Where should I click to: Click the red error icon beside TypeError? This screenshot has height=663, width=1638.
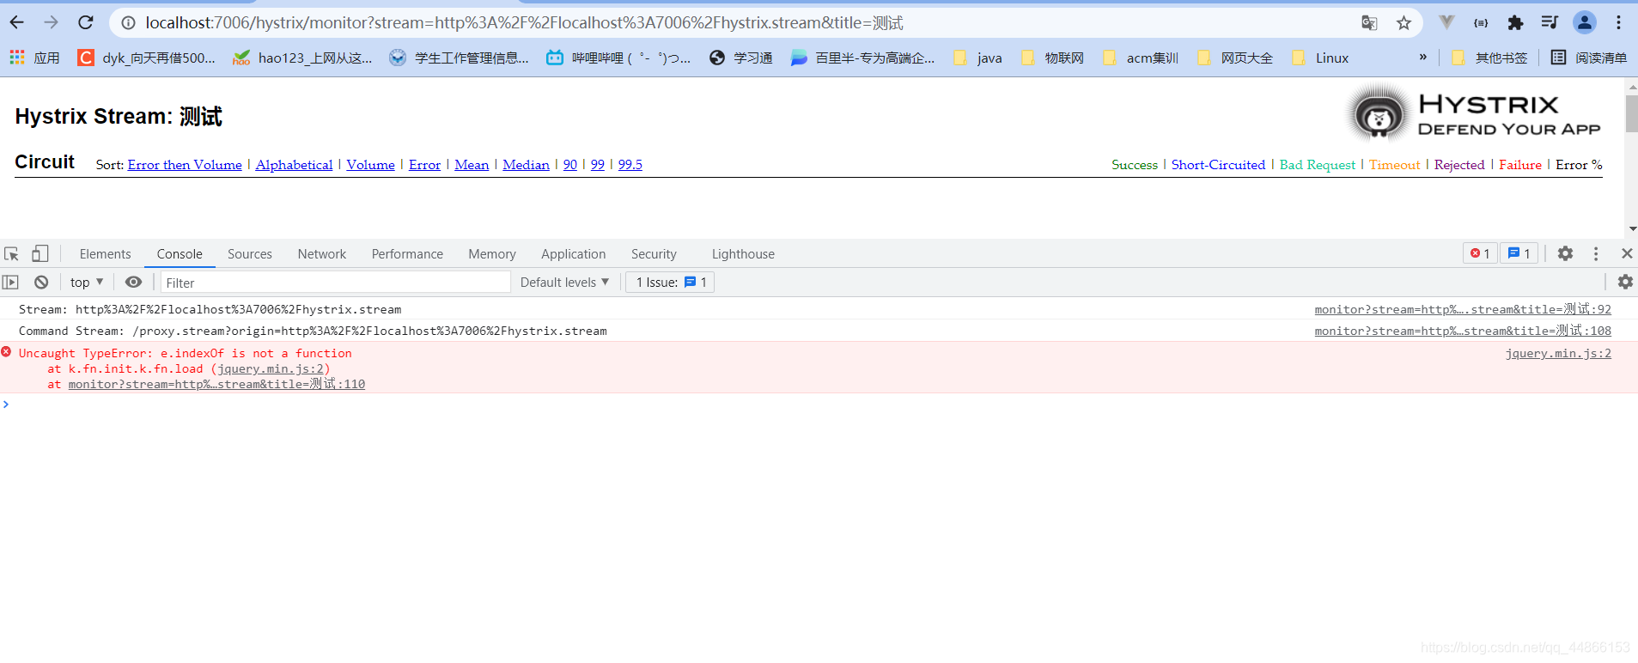[7, 352]
